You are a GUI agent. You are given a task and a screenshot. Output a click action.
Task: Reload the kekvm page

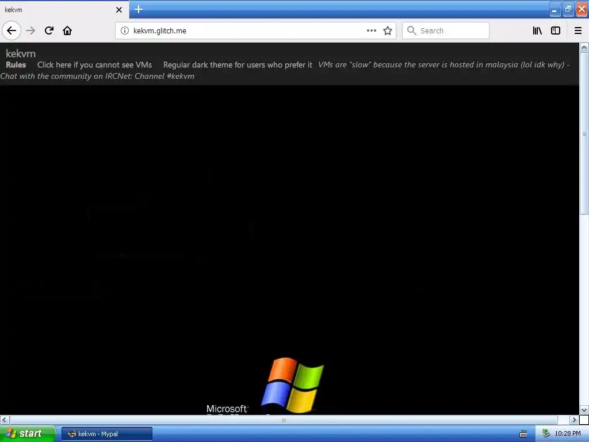point(49,31)
